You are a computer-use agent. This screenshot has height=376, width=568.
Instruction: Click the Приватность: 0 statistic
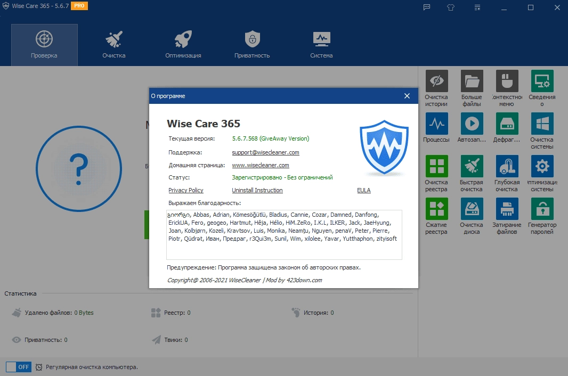pos(39,340)
